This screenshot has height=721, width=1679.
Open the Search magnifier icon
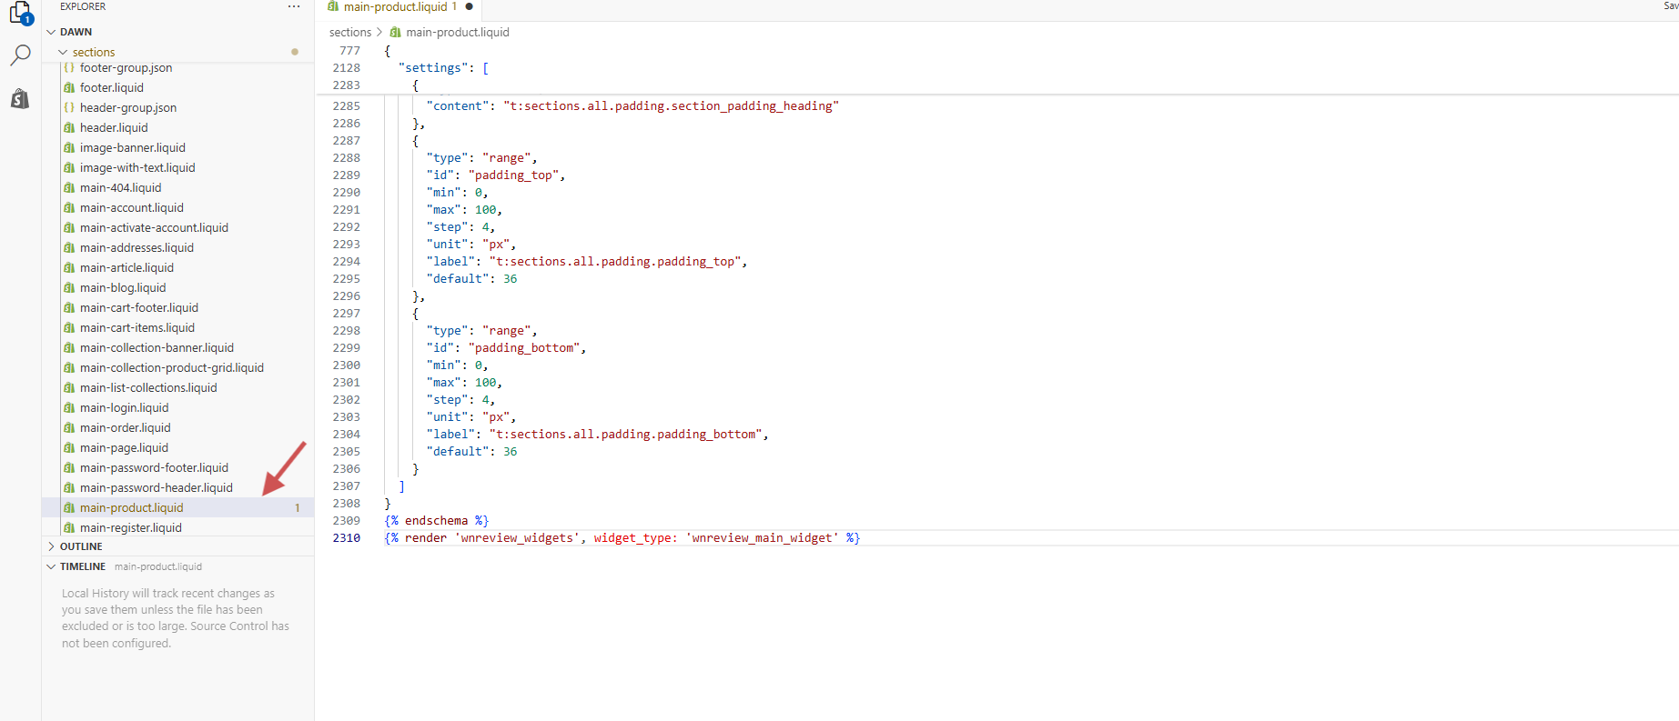point(20,55)
